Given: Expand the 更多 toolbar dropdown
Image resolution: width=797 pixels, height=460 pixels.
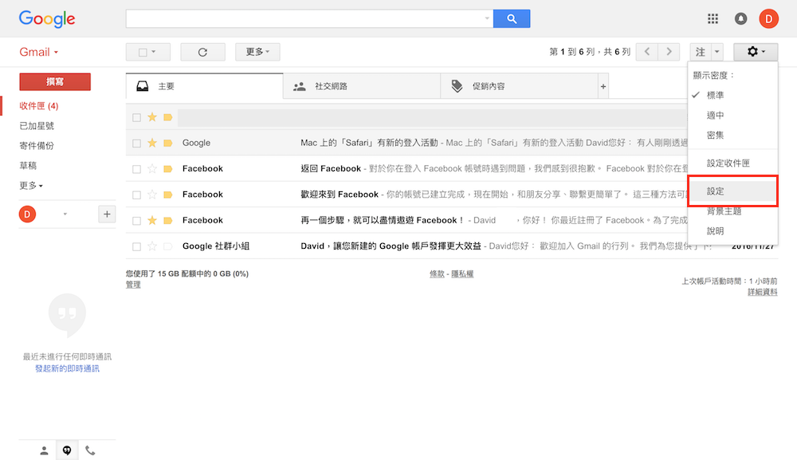Looking at the screenshot, I should [x=257, y=52].
